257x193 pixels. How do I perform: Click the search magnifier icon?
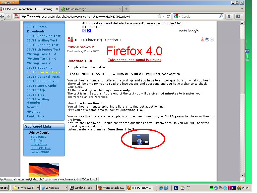221,16
